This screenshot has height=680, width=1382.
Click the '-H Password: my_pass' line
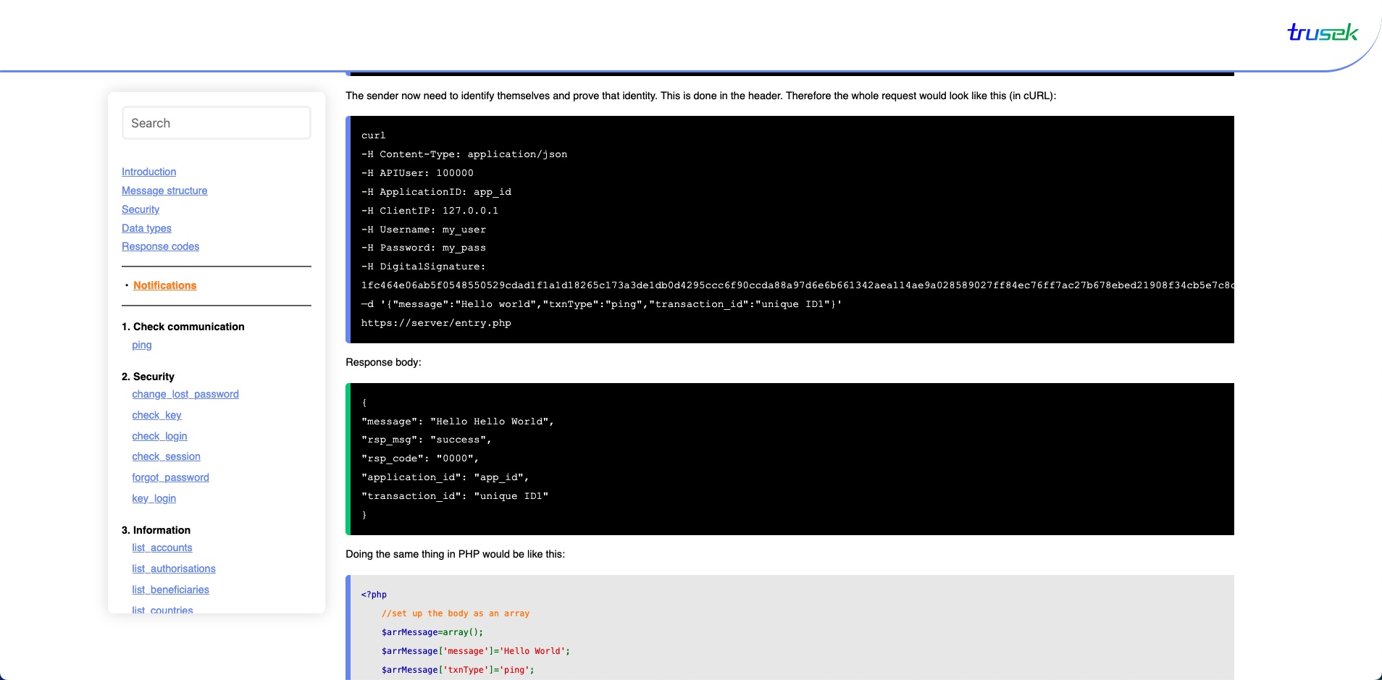[x=424, y=248]
